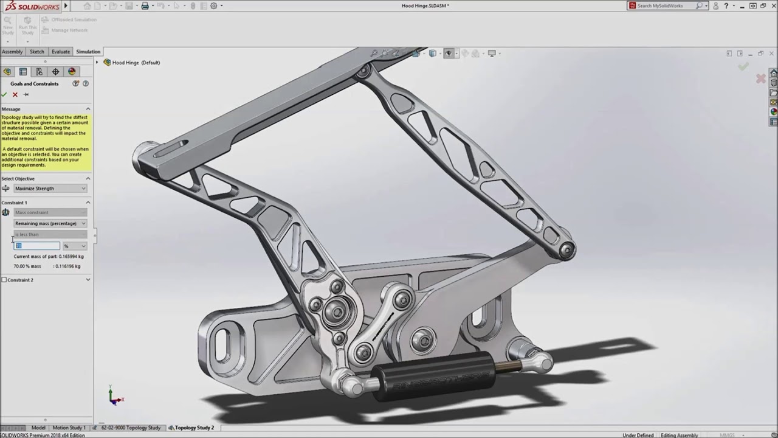The width and height of the screenshot is (778, 438).
Task: Accept Goals and Constraints with green checkmark
Action: coord(4,94)
